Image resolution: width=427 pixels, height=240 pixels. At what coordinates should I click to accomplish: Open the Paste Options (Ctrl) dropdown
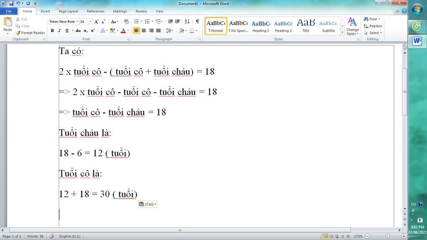tap(148, 204)
